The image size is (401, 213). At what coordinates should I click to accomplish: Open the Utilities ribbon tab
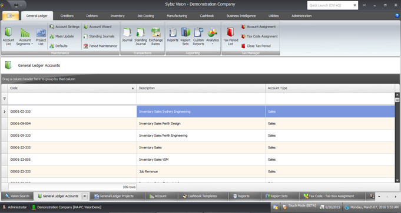click(273, 16)
